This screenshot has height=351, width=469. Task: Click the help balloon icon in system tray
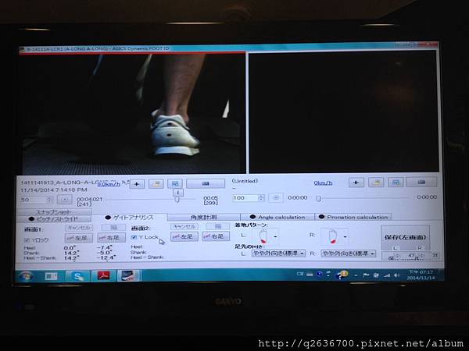click(x=342, y=275)
